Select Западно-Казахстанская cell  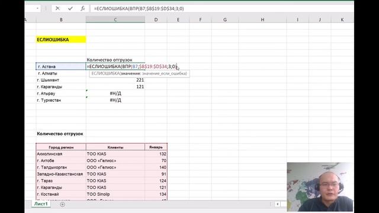[x=61, y=174]
